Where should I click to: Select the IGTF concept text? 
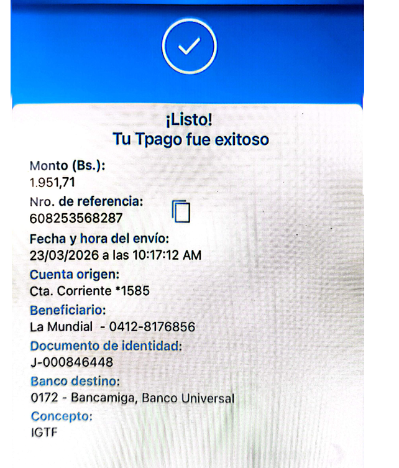(44, 433)
